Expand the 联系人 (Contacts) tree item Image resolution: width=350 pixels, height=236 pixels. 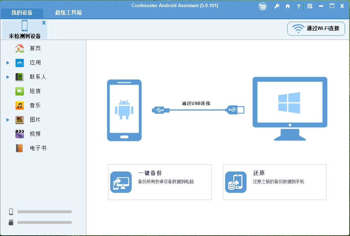(8, 77)
